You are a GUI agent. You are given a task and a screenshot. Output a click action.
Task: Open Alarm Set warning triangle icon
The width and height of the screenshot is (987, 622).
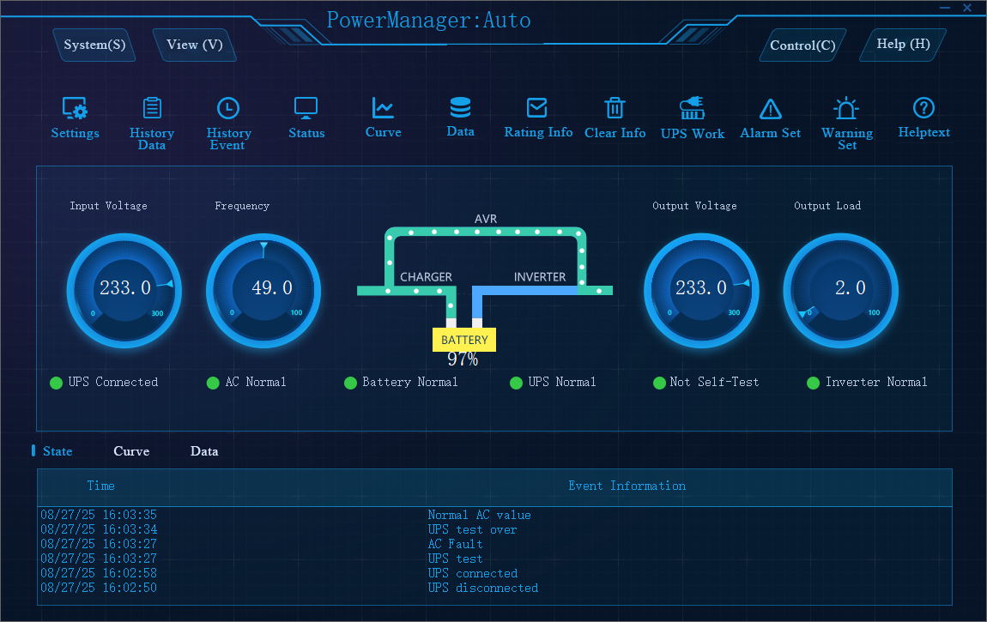click(771, 109)
